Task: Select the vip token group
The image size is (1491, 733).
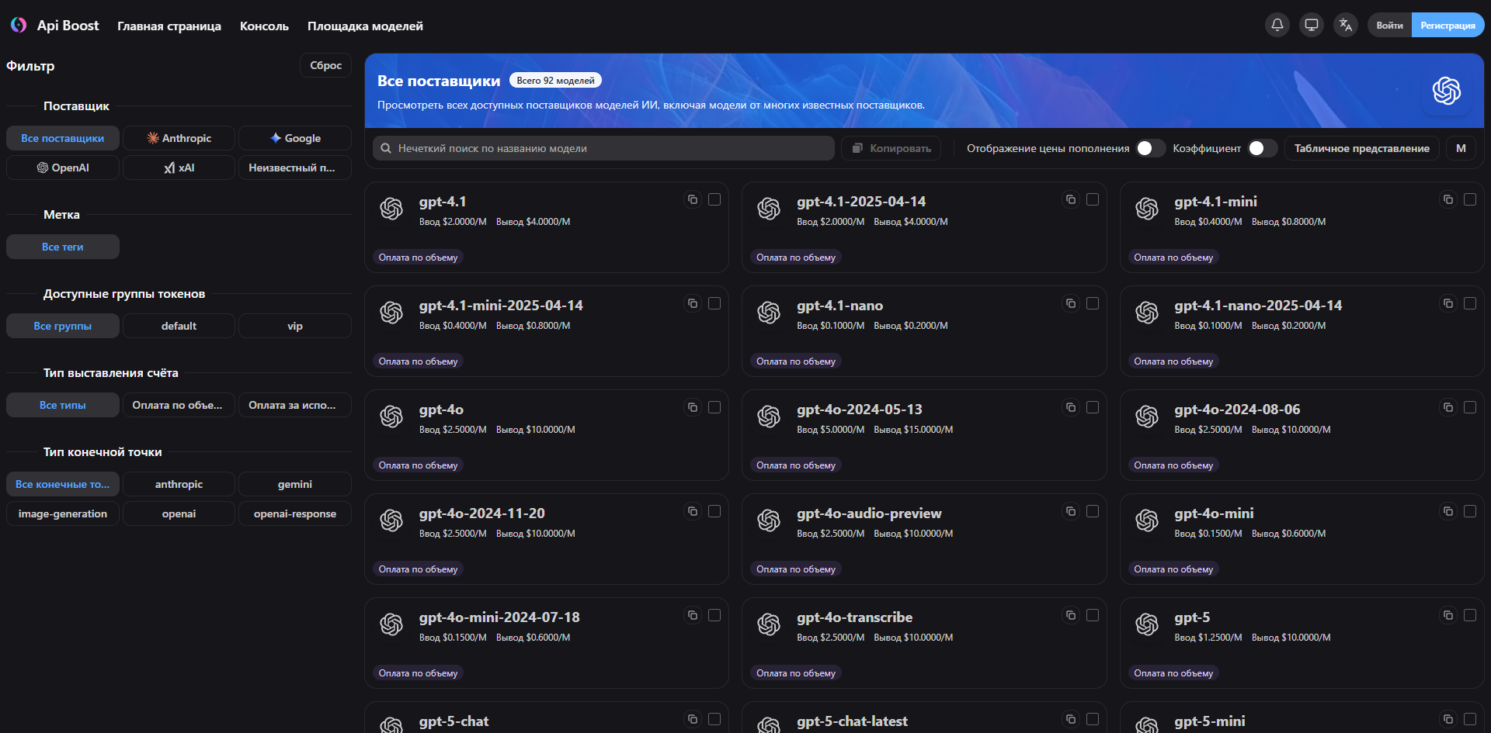Action: pyautogui.click(x=295, y=326)
